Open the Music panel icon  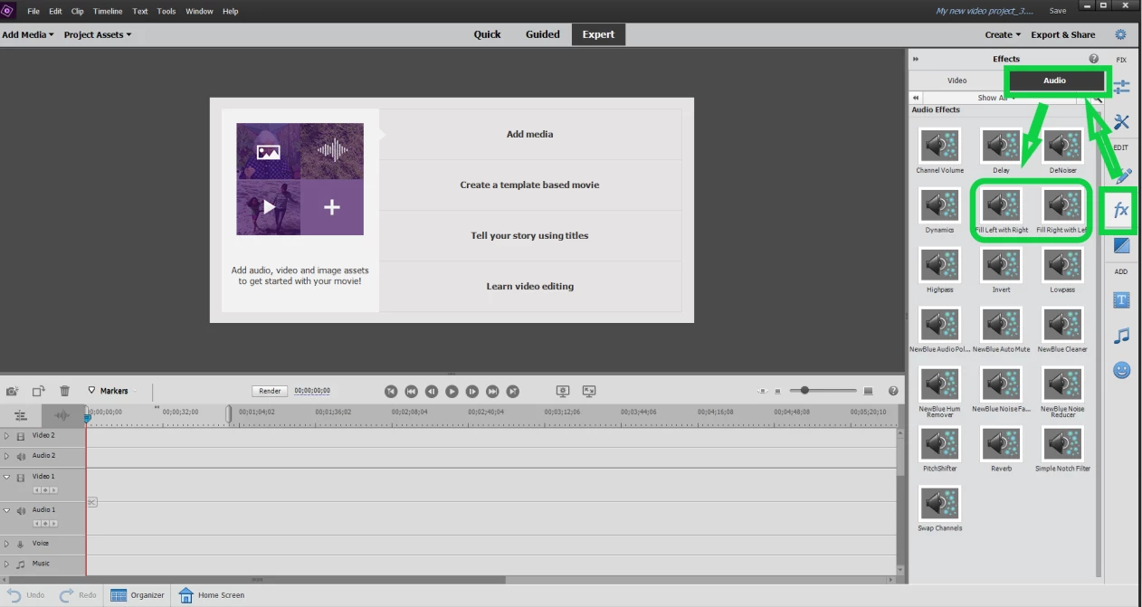click(1121, 336)
